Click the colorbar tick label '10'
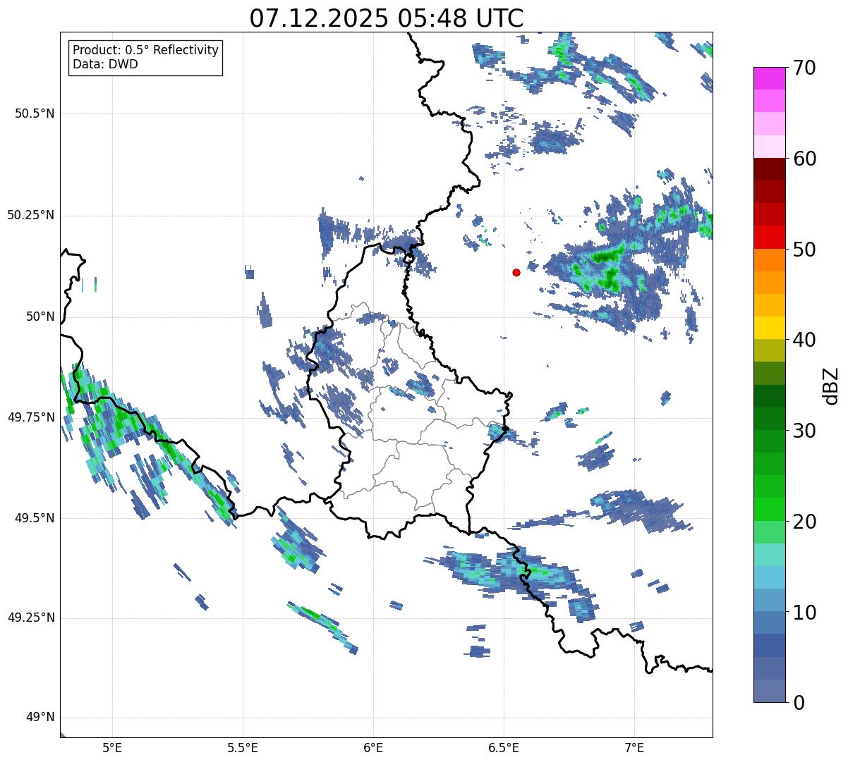Image resolution: width=848 pixels, height=762 pixels. [x=804, y=613]
